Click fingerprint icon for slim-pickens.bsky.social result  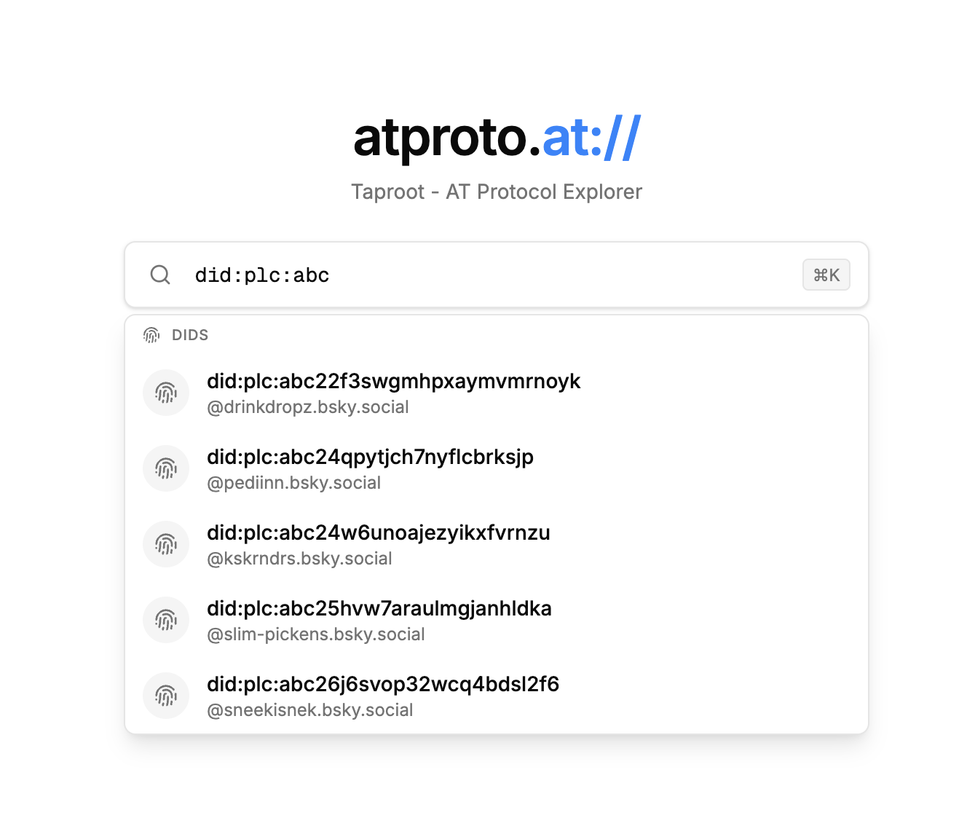click(166, 620)
